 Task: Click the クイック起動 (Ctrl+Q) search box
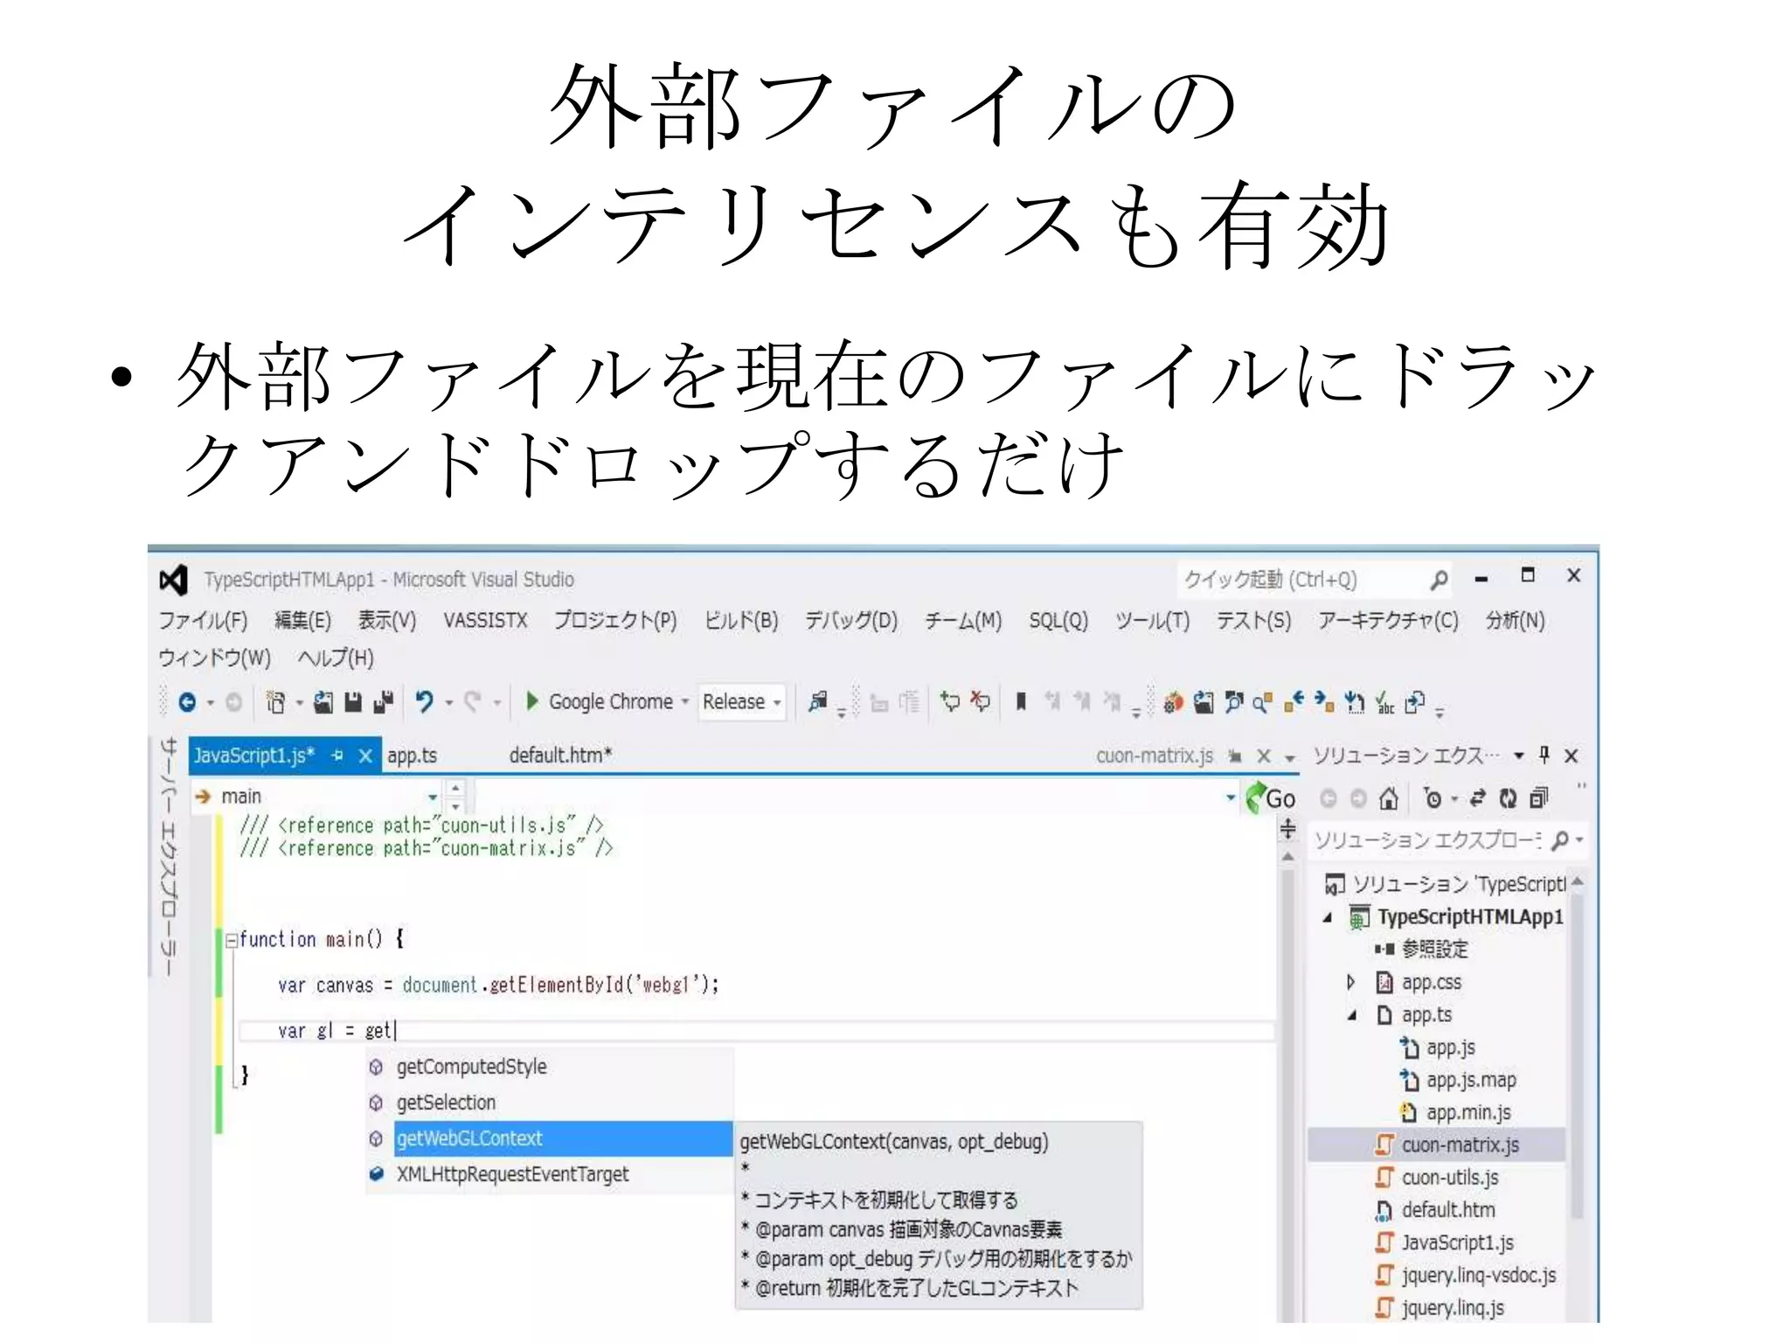[x=1314, y=580]
